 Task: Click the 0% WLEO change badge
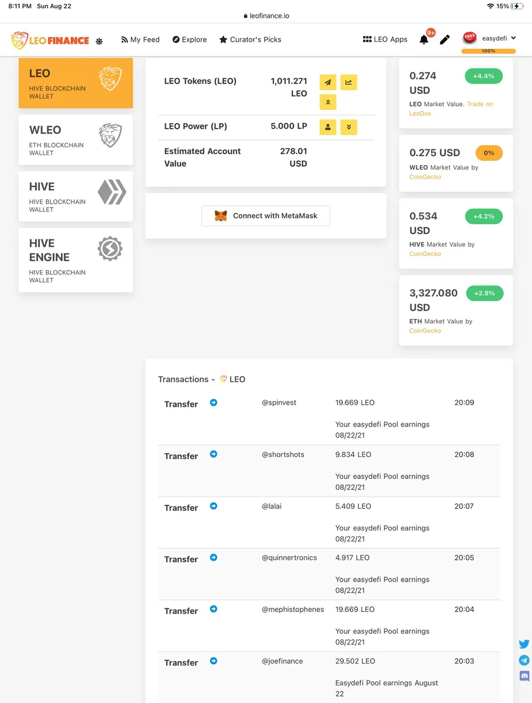click(489, 153)
